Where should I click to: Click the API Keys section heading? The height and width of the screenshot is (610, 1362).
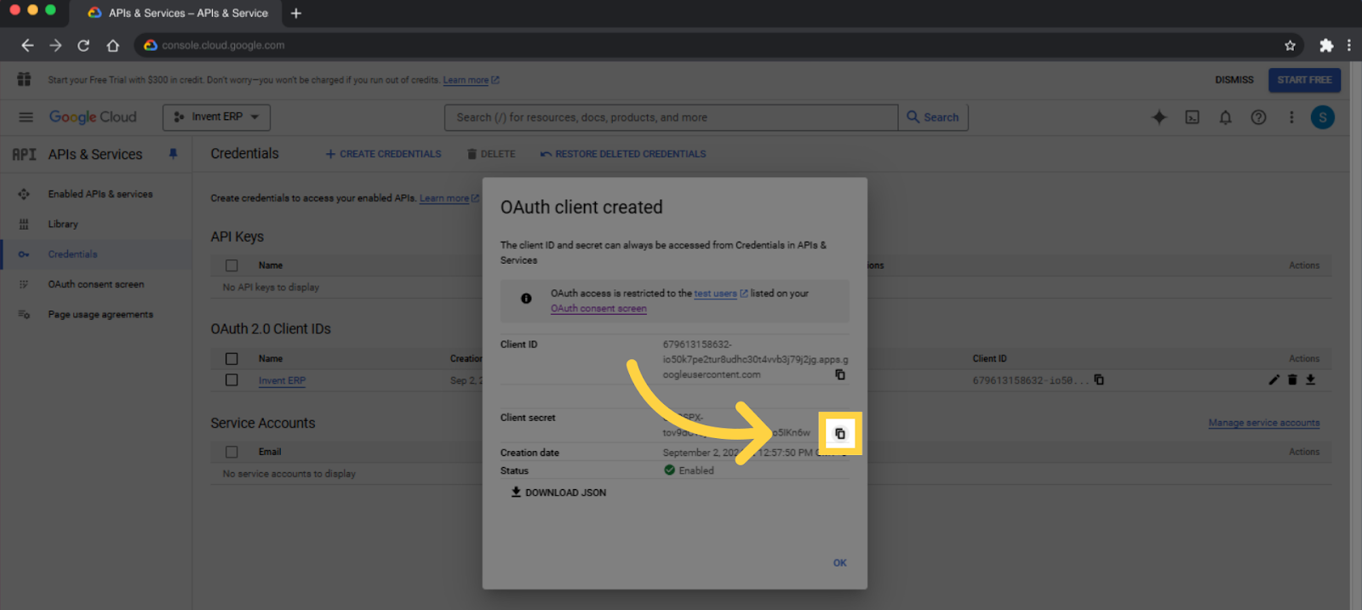click(x=237, y=237)
